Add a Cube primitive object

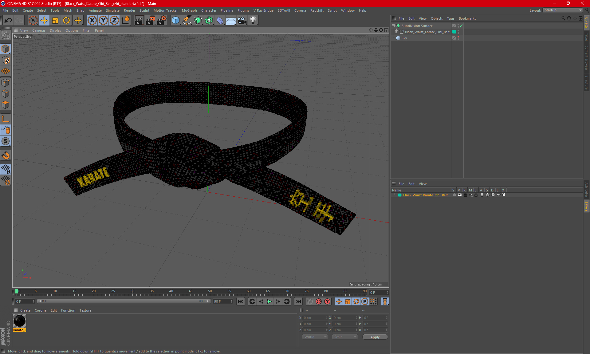[175, 20]
